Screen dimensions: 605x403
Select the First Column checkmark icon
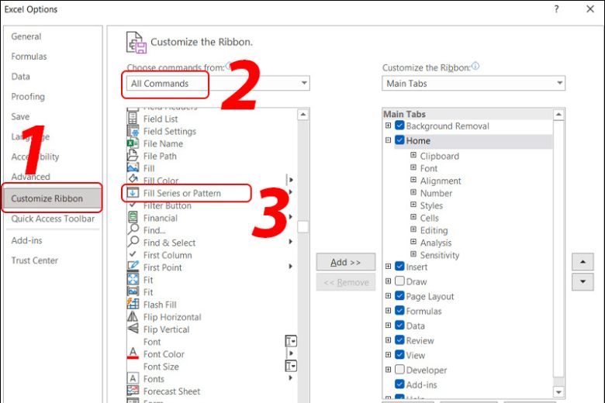pyautogui.click(x=133, y=253)
